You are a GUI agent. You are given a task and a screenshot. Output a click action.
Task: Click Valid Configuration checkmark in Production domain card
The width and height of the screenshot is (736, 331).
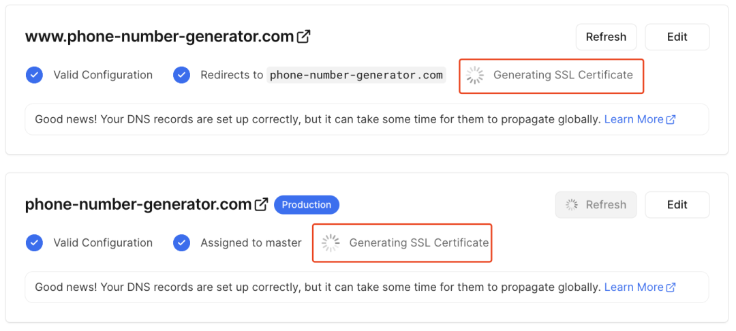pos(34,242)
